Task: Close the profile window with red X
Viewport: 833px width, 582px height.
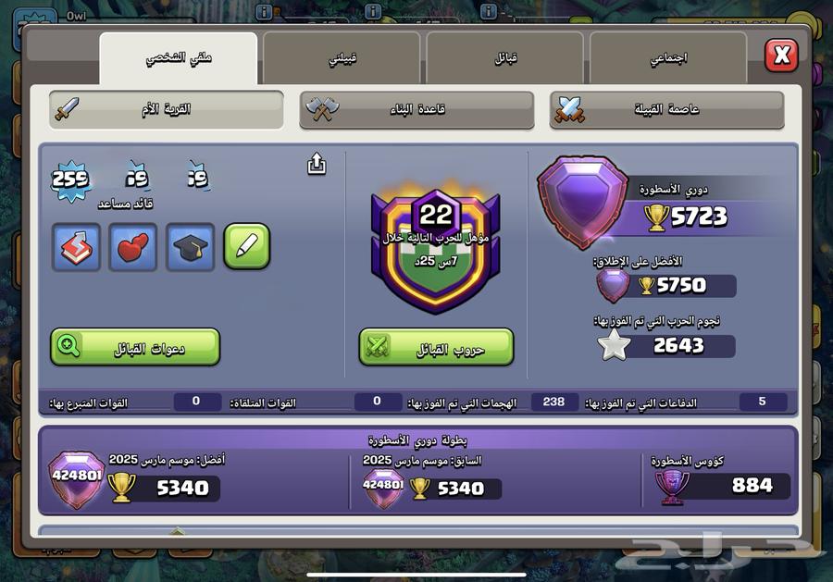Action: click(781, 56)
